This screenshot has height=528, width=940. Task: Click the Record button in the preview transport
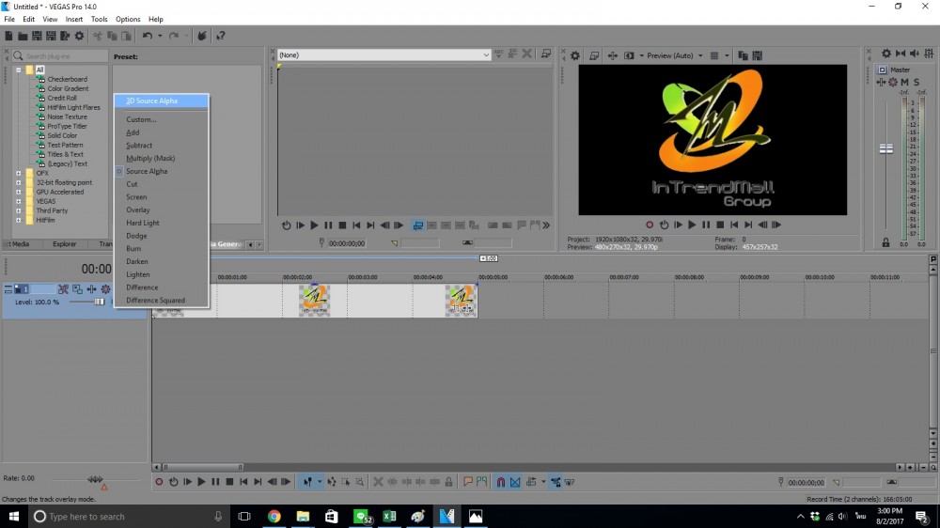click(x=650, y=225)
